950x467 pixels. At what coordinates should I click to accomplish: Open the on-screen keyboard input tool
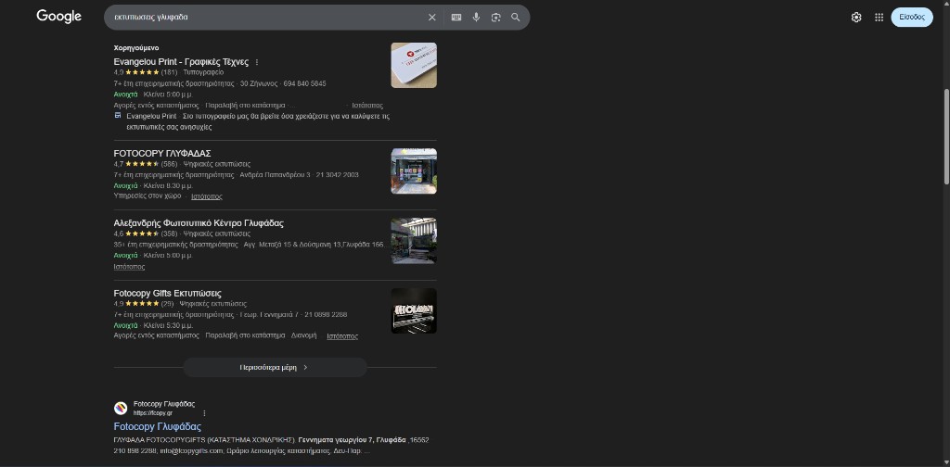click(x=456, y=18)
